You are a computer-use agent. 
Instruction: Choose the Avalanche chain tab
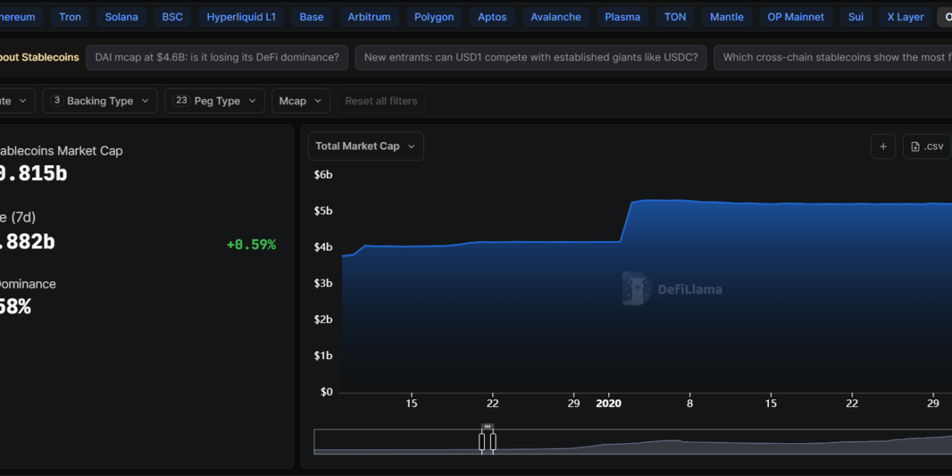556,17
